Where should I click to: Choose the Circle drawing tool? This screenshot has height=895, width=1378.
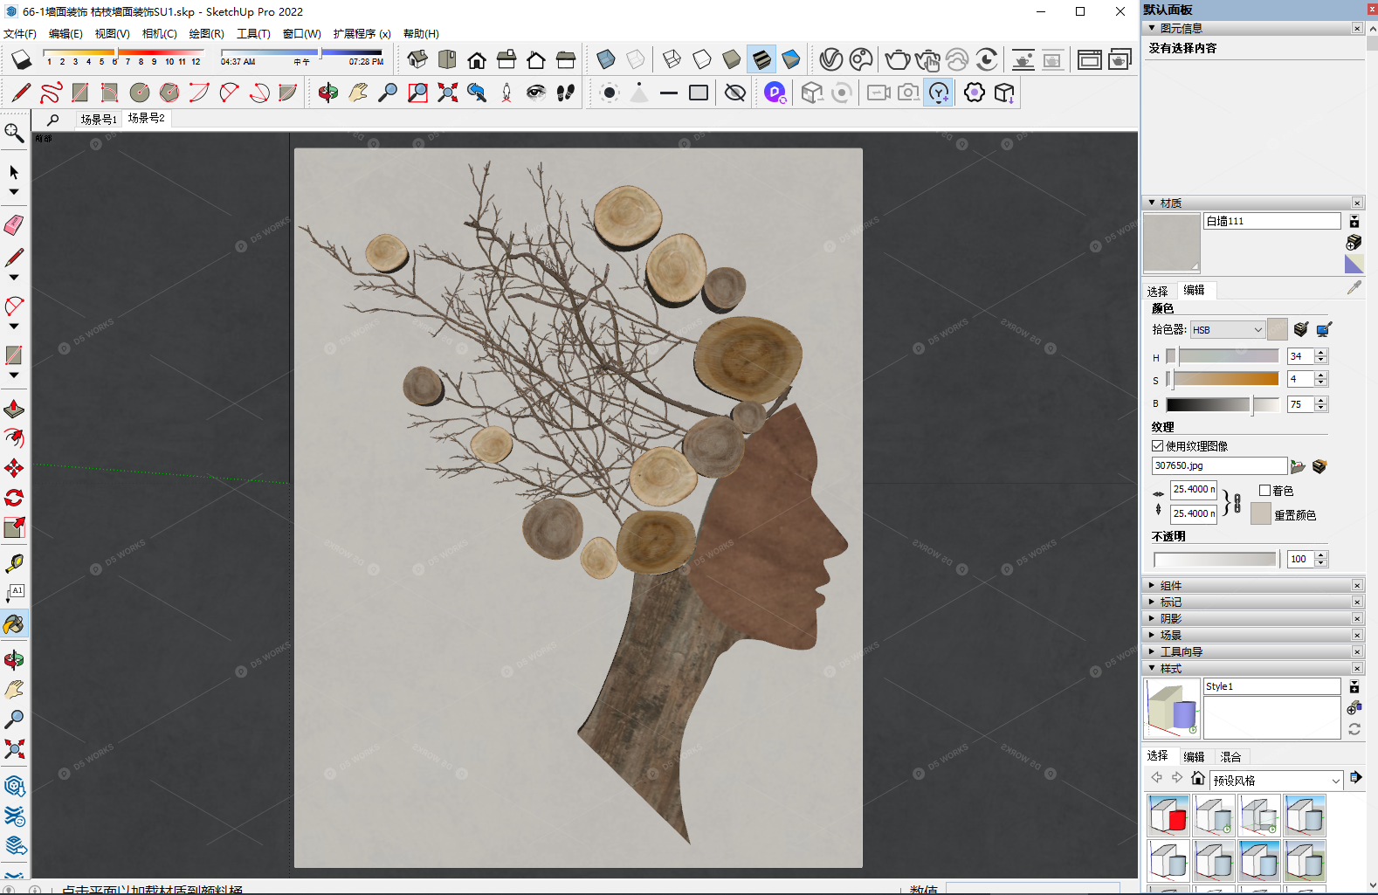point(140,93)
